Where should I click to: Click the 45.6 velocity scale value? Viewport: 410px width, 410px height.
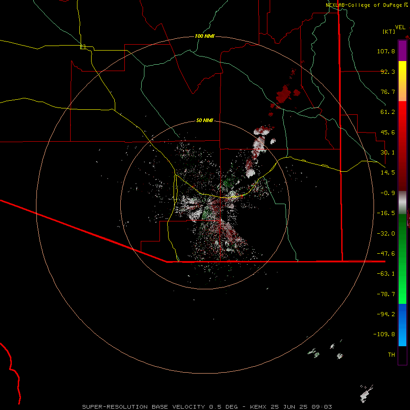point(388,132)
